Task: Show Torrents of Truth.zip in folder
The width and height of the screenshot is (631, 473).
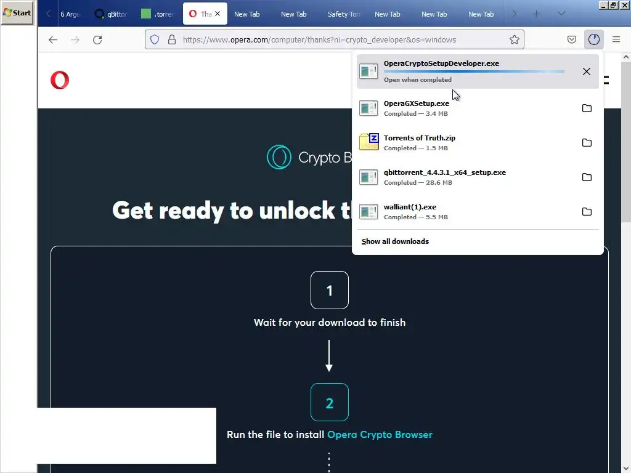Action: (x=587, y=143)
